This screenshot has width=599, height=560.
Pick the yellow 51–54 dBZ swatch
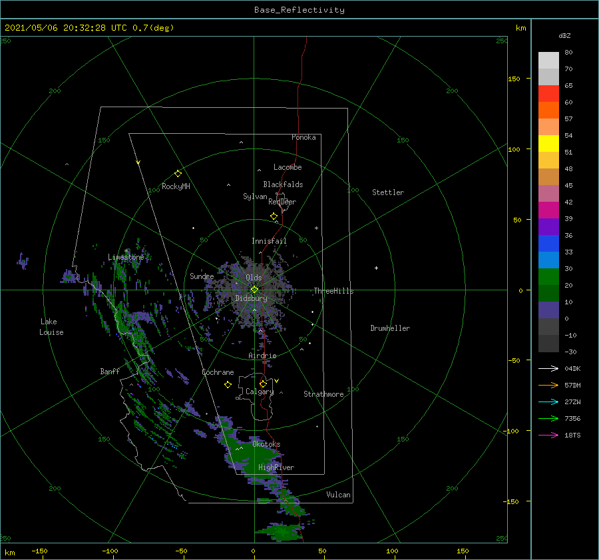[548, 143]
